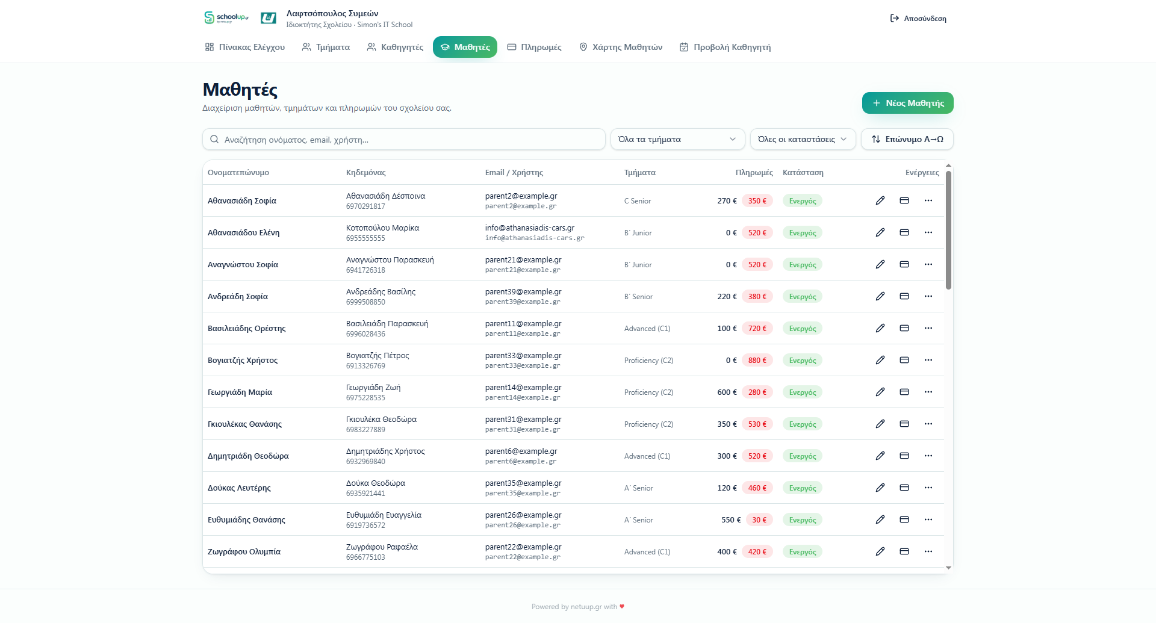
Task: Open the Τμήματα tab
Action: 326,47
